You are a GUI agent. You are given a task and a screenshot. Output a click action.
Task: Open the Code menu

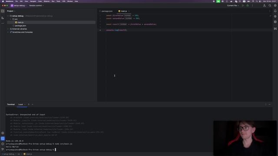coord(40,1)
